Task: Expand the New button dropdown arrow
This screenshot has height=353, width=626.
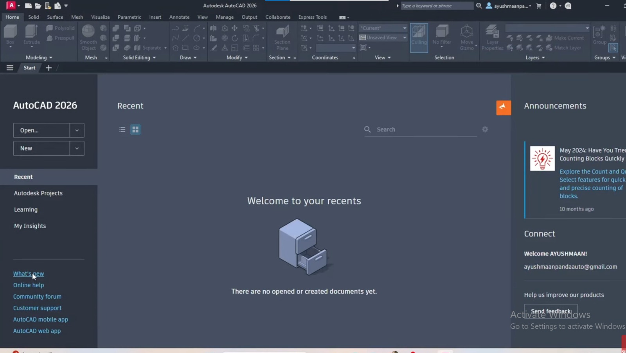Action: point(77,148)
